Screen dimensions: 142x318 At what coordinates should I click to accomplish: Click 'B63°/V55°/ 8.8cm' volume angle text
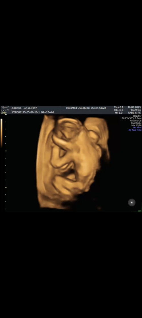tap(131, 118)
